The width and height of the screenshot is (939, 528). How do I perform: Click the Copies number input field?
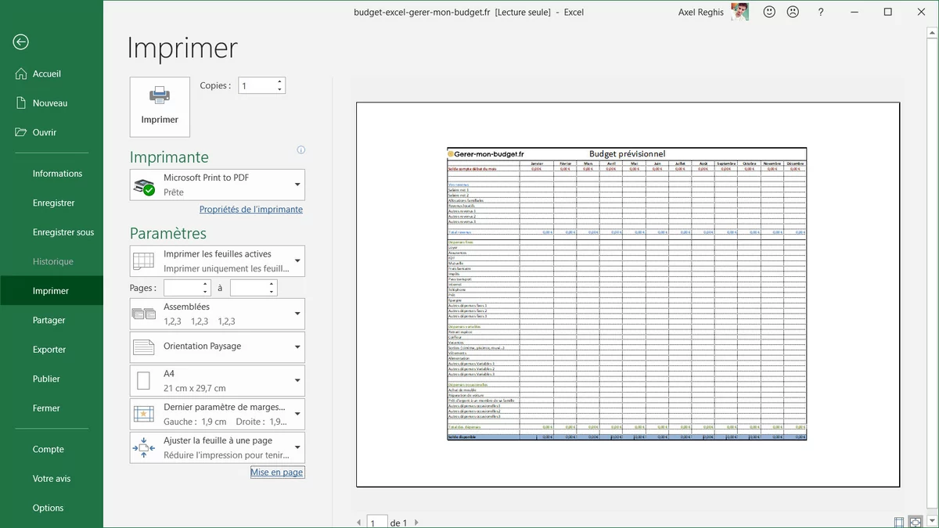tap(257, 86)
